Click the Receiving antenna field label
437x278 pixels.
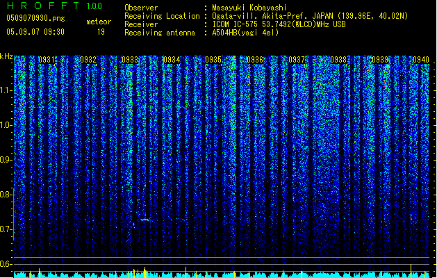click(x=160, y=33)
